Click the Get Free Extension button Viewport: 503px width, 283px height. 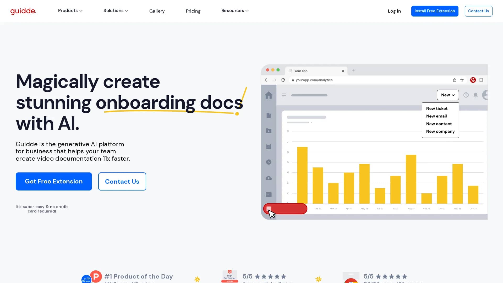[54, 181]
